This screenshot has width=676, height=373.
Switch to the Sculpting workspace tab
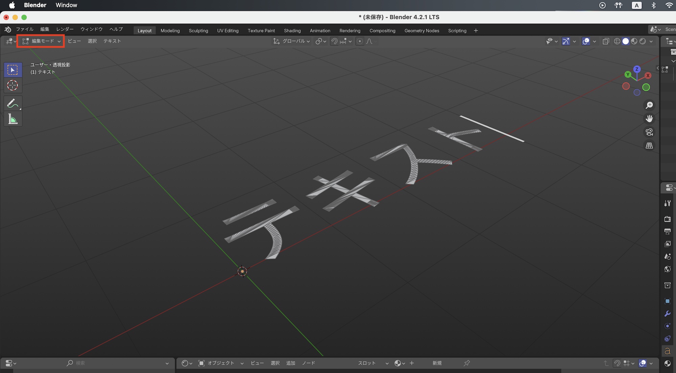[x=198, y=31]
